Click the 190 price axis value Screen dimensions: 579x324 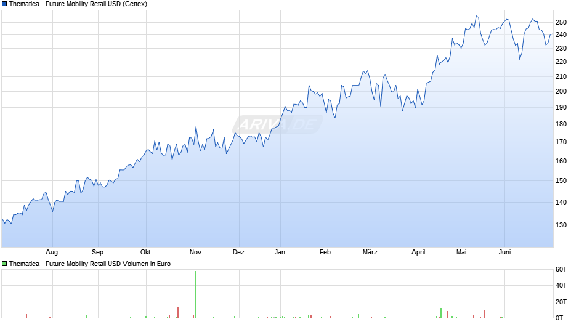tap(561, 108)
